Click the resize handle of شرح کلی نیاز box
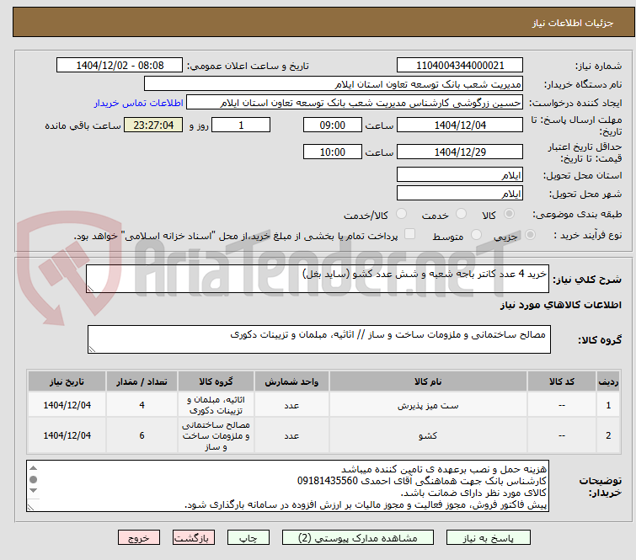This screenshot has width=636, height=560. pyautogui.click(x=90, y=288)
